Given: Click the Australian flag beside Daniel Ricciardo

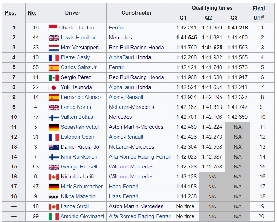Looking at the screenshot, I should (x=53, y=147).
